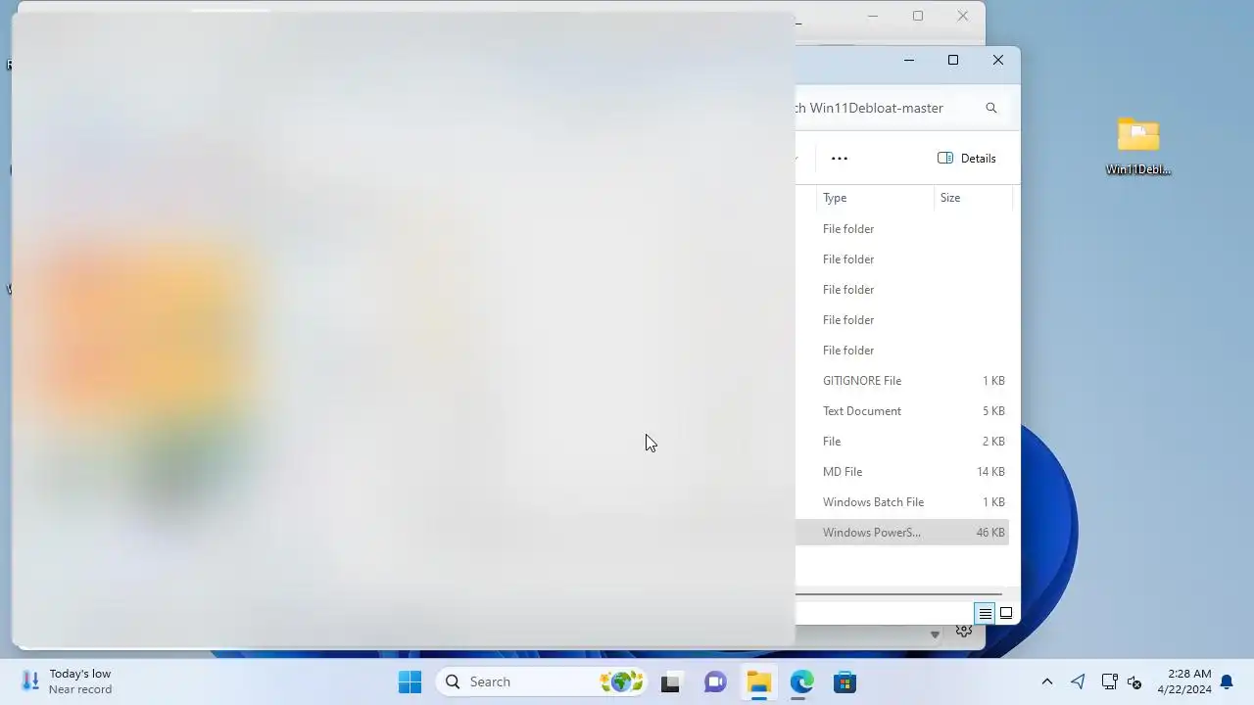Switch to large thumbnails view icon
Screen dimensions: 1254x705
click(x=1006, y=614)
